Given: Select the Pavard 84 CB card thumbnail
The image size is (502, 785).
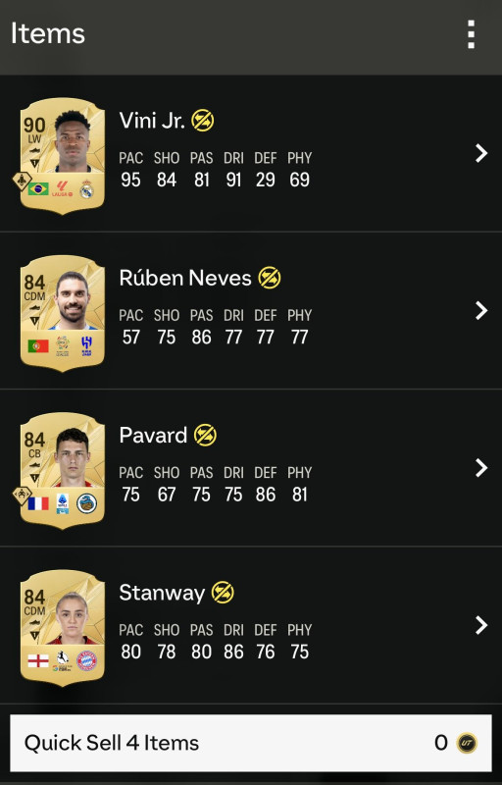Looking at the screenshot, I should tap(63, 471).
